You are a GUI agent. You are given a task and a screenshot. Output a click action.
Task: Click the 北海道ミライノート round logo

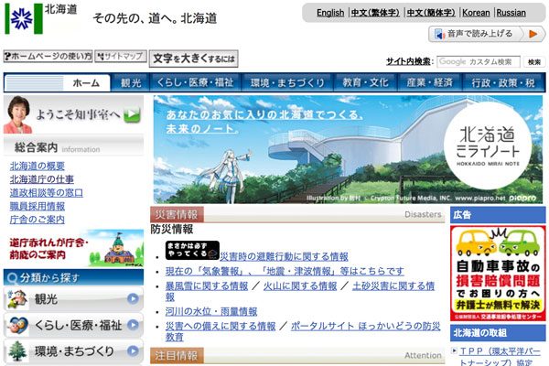point(488,147)
